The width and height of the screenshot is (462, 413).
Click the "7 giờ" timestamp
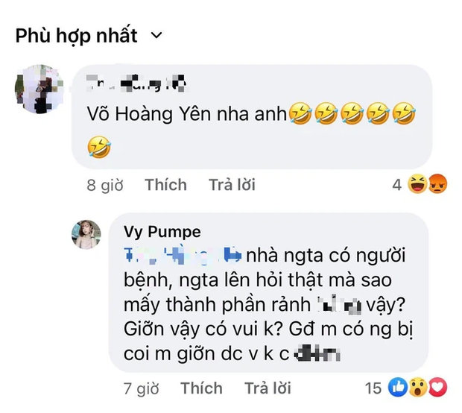(140, 388)
